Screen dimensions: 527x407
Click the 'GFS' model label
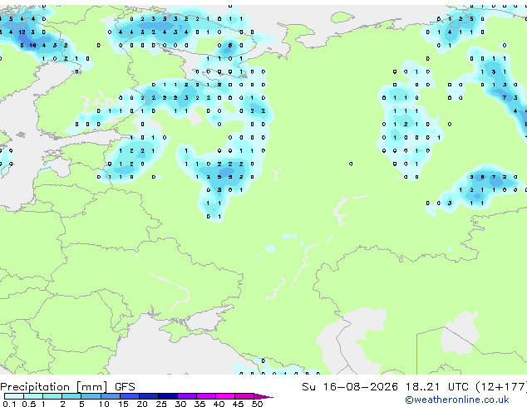125,387
